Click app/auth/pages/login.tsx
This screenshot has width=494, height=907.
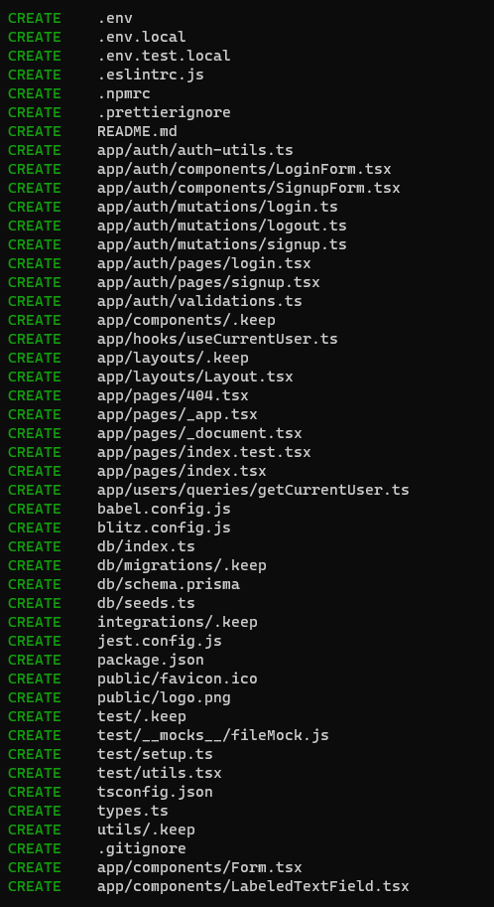[x=204, y=264]
